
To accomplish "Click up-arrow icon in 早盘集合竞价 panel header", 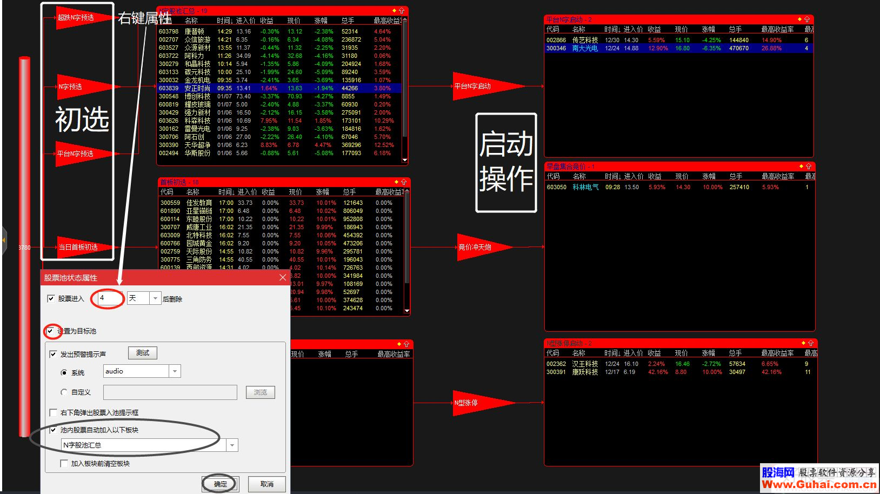I will point(809,166).
